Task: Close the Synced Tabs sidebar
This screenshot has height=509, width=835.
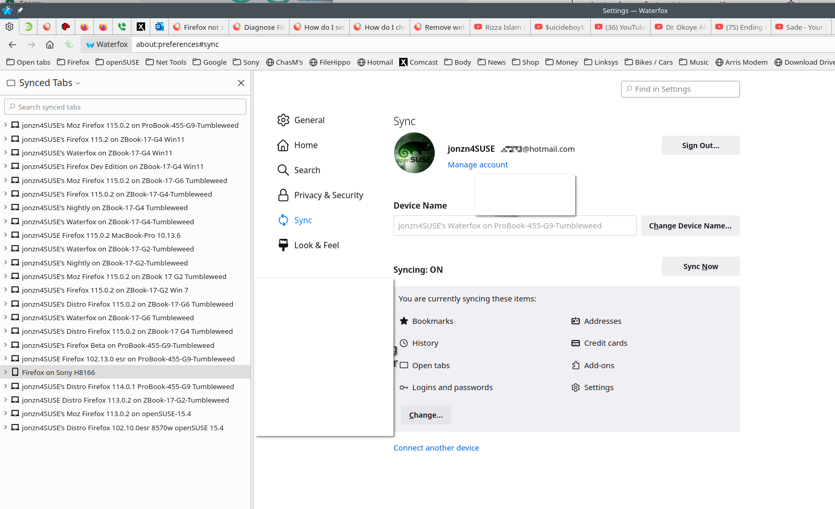Action: pos(241,83)
